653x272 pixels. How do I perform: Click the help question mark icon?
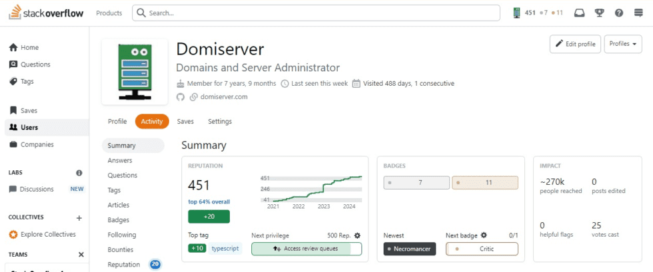click(x=619, y=13)
